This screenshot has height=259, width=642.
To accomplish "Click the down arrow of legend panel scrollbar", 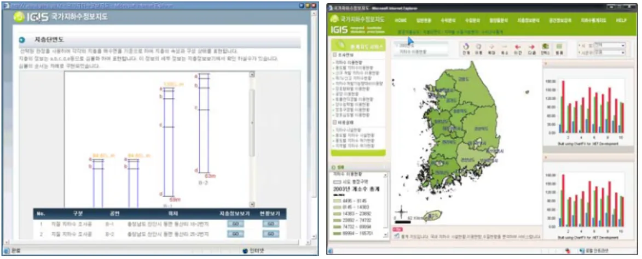I will pos(385,235).
